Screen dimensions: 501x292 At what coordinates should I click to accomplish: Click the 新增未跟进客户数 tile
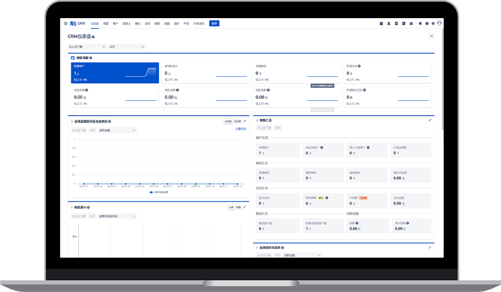[323, 226]
